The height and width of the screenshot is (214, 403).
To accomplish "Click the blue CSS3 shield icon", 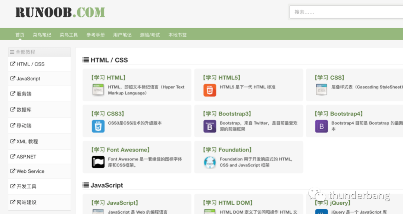I will coord(98,126).
